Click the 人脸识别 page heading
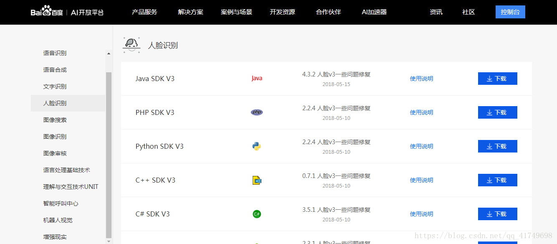557x244 pixels. click(163, 45)
